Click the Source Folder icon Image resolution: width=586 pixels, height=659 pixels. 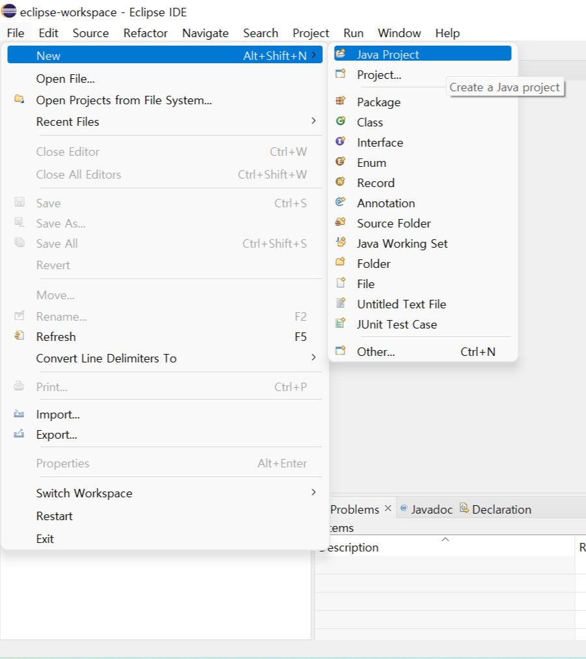[341, 222]
